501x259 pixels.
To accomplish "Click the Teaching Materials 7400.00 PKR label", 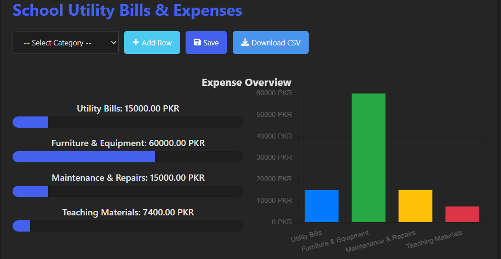I will (128, 212).
